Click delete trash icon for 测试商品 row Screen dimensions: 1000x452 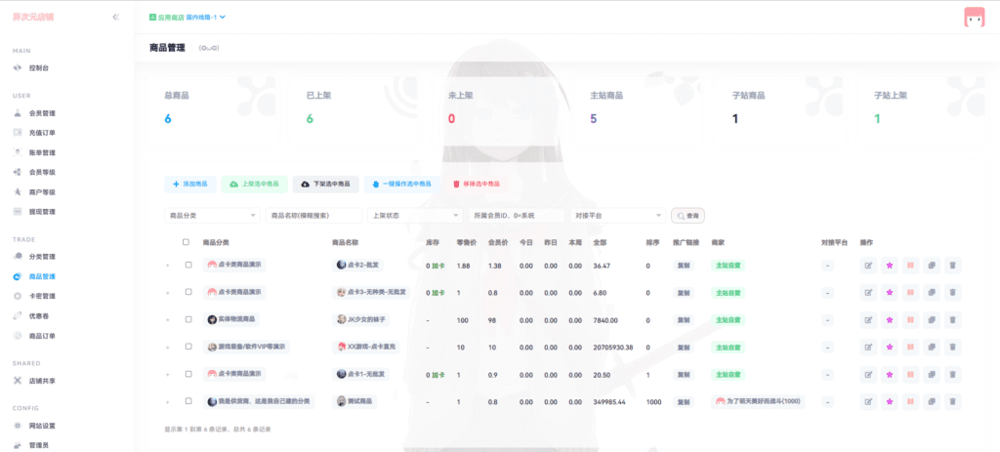pos(952,401)
